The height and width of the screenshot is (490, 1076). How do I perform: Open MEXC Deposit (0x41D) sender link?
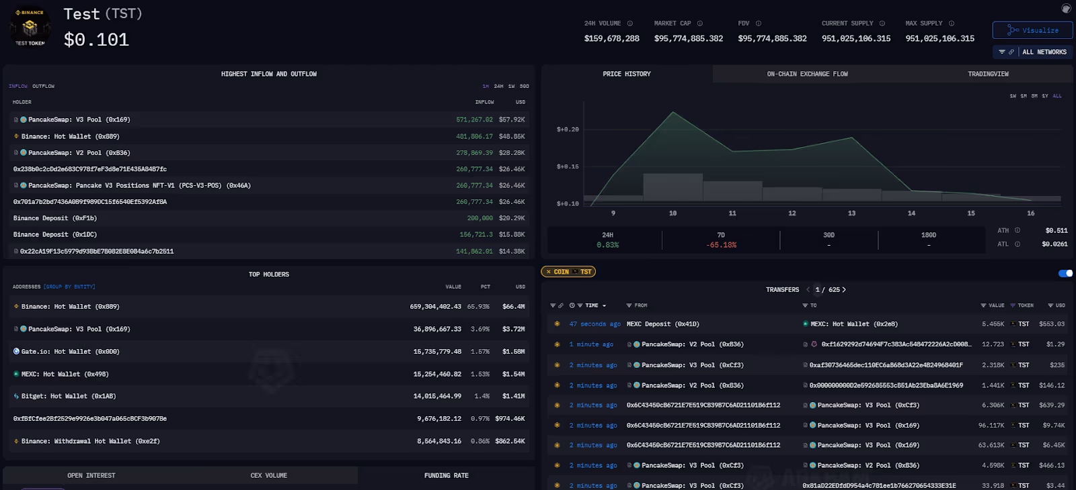click(662, 324)
